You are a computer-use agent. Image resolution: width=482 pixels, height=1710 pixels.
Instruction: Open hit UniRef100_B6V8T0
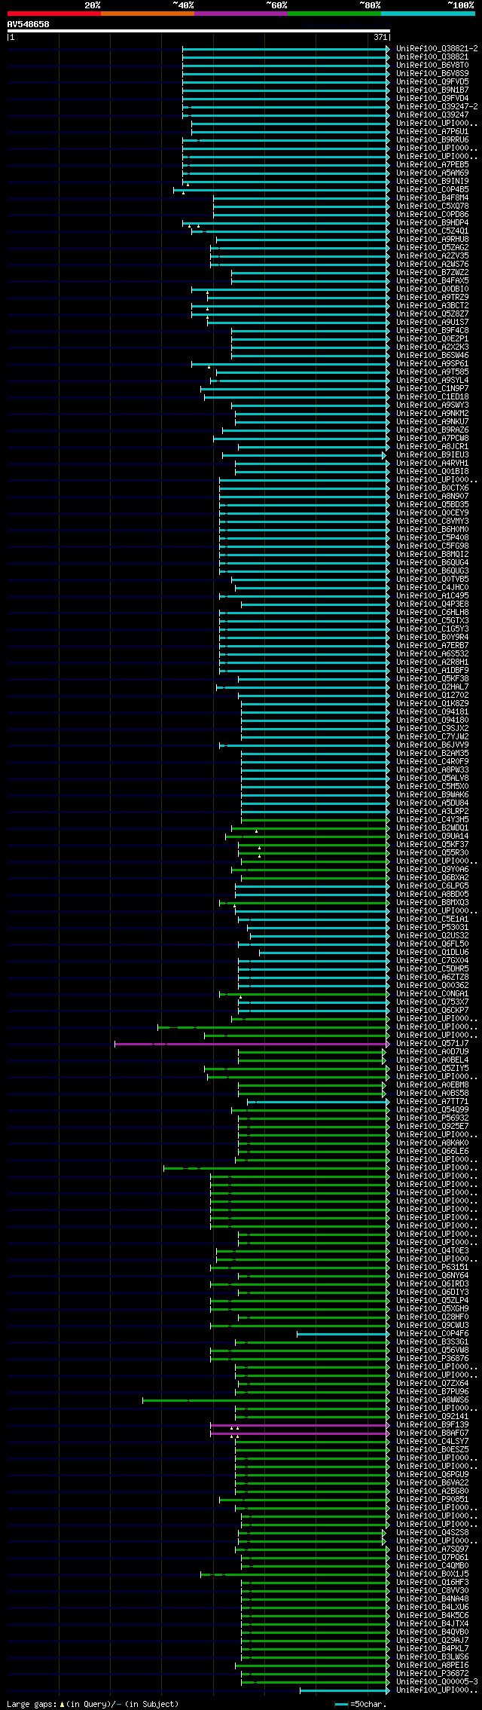pyautogui.click(x=432, y=65)
